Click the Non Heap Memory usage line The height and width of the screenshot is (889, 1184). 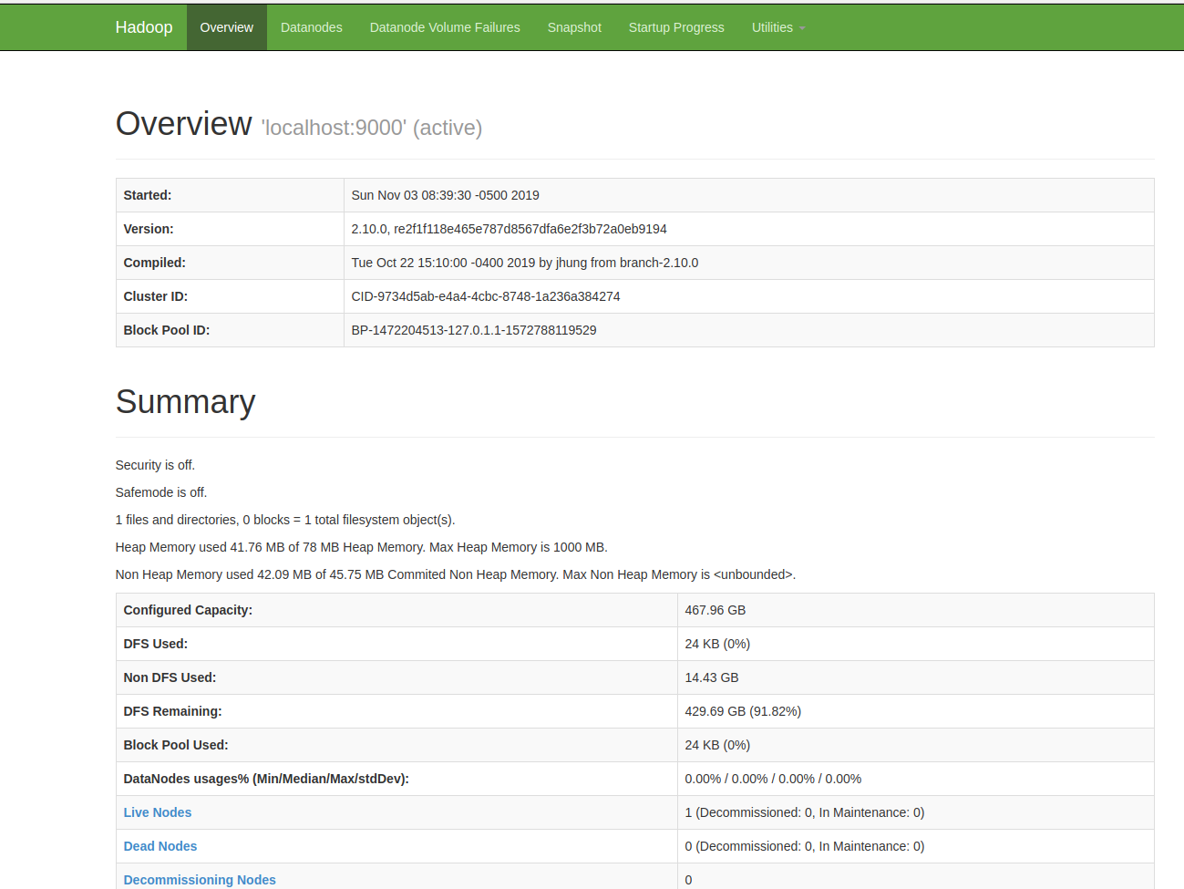(x=456, y=574)
